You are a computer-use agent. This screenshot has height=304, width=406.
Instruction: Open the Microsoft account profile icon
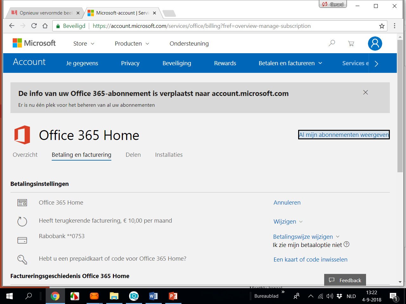[375, 43]
